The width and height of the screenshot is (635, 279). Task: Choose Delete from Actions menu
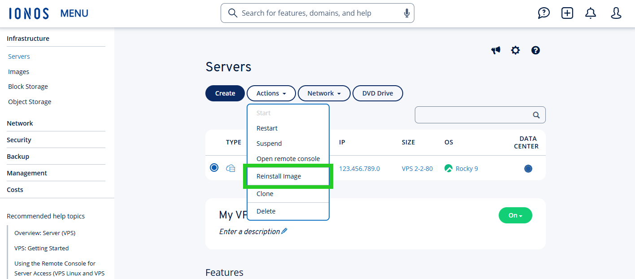pos(288,211)
